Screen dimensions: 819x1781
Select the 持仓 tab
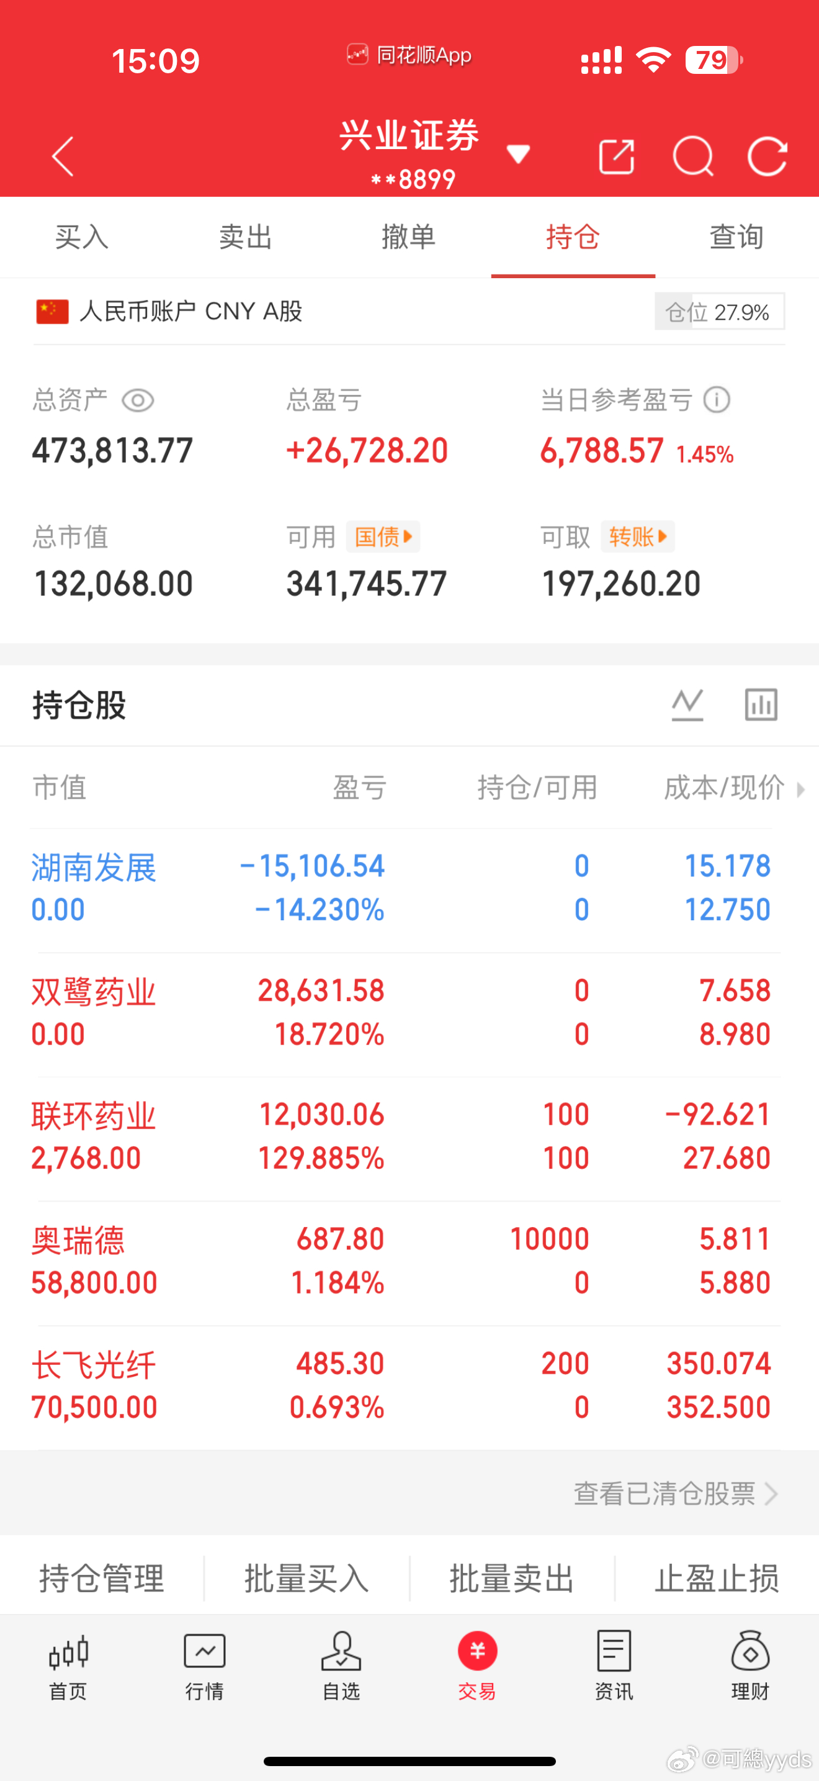pos(573,237)
